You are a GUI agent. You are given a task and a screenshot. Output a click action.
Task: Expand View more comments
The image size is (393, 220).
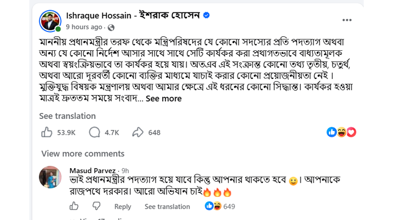tap(83, 154)
